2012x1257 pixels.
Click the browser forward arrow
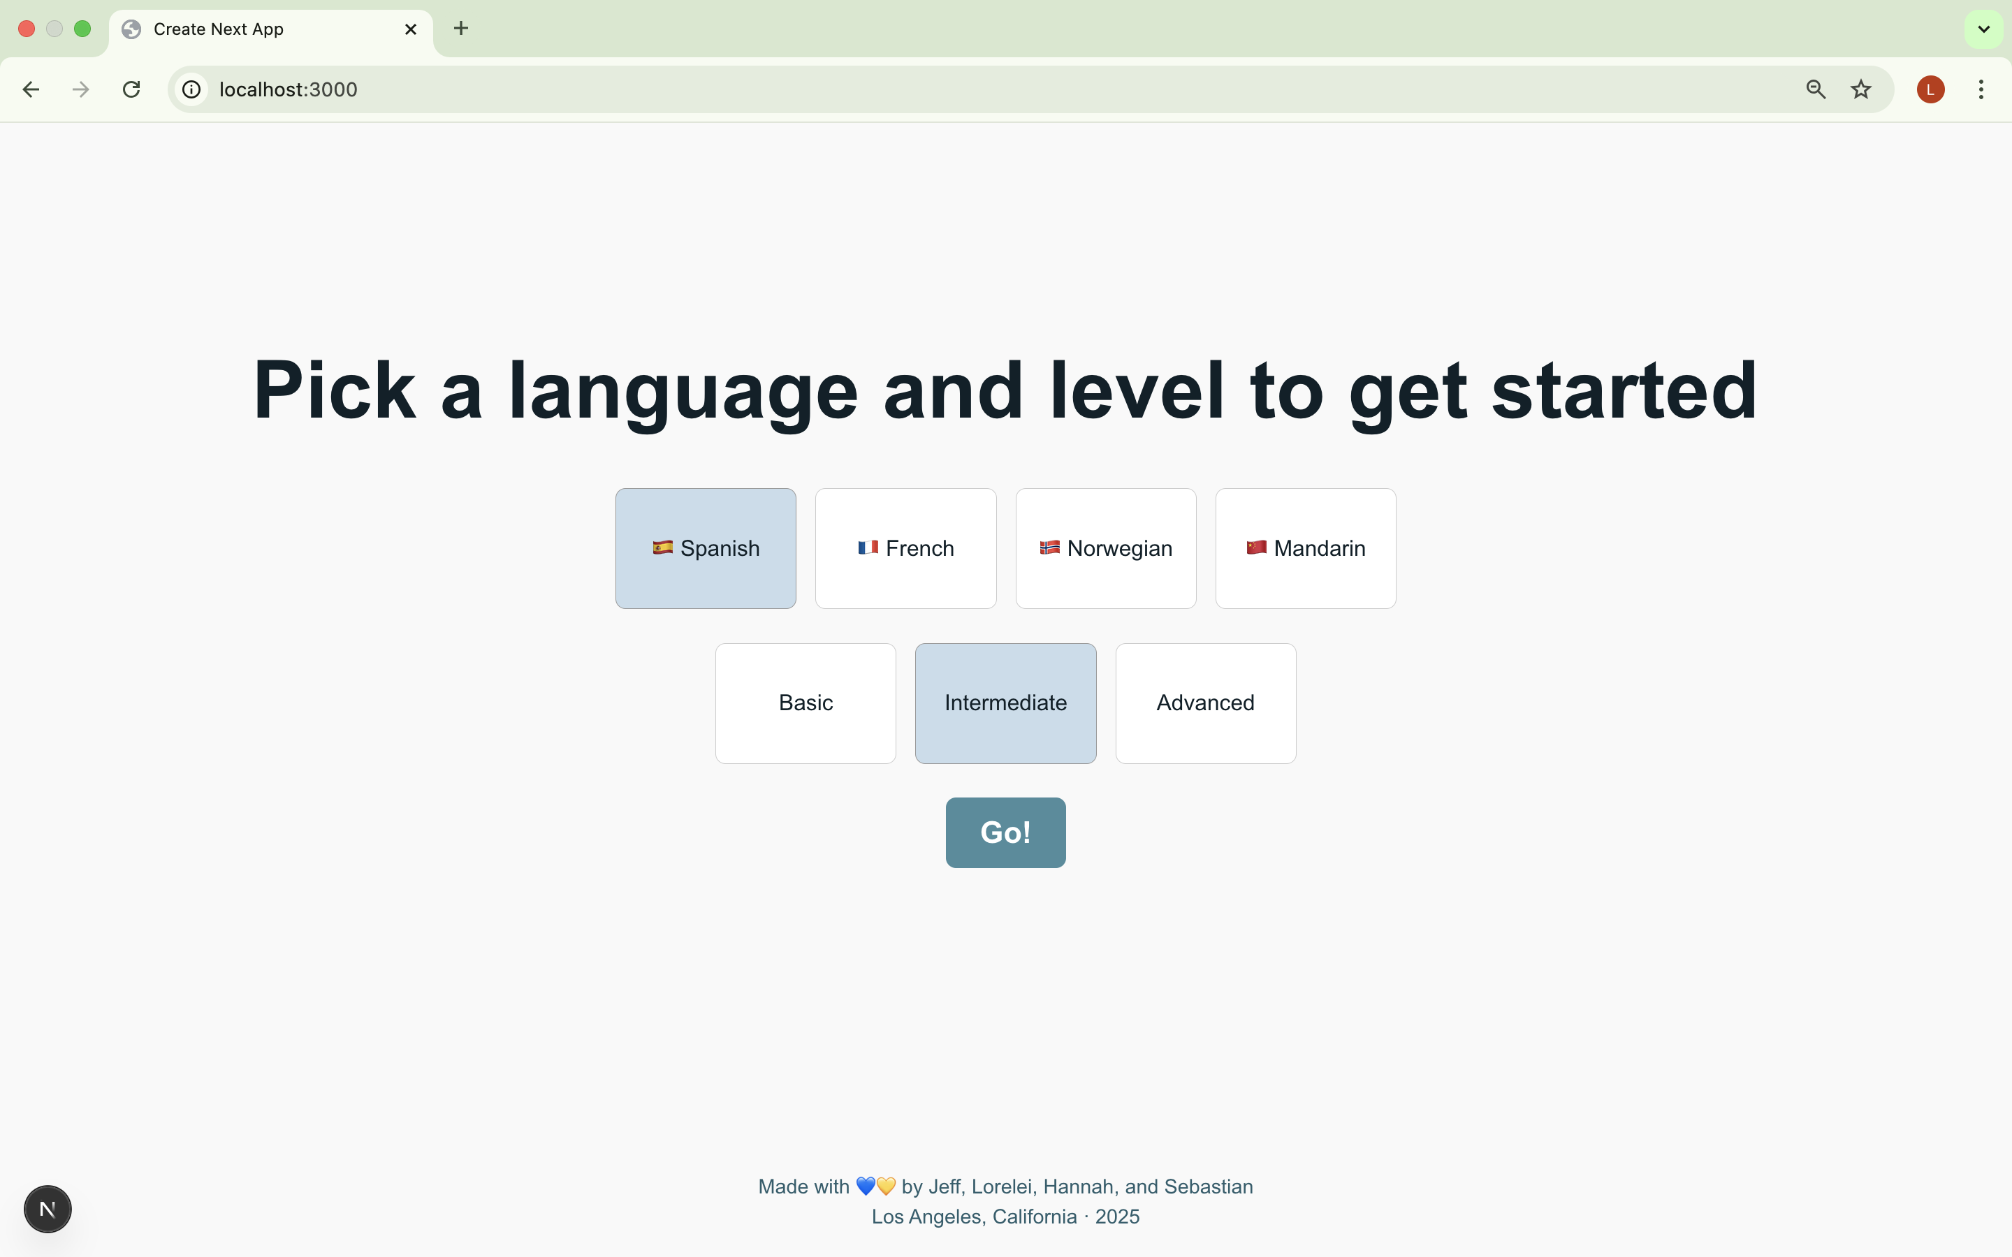(x=80, y=89)
